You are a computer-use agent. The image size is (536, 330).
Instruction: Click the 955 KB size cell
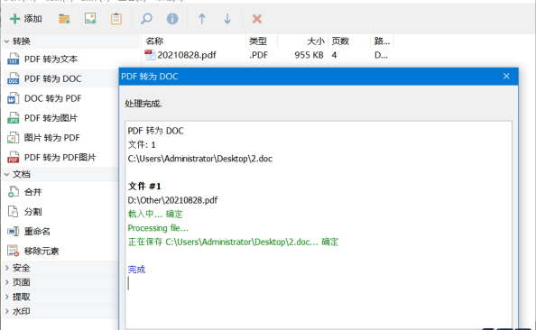[309, 55]
